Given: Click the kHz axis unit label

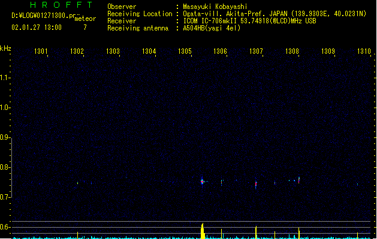Looking at the screenshot, I should pyautogui.click(x=5, y=48).
